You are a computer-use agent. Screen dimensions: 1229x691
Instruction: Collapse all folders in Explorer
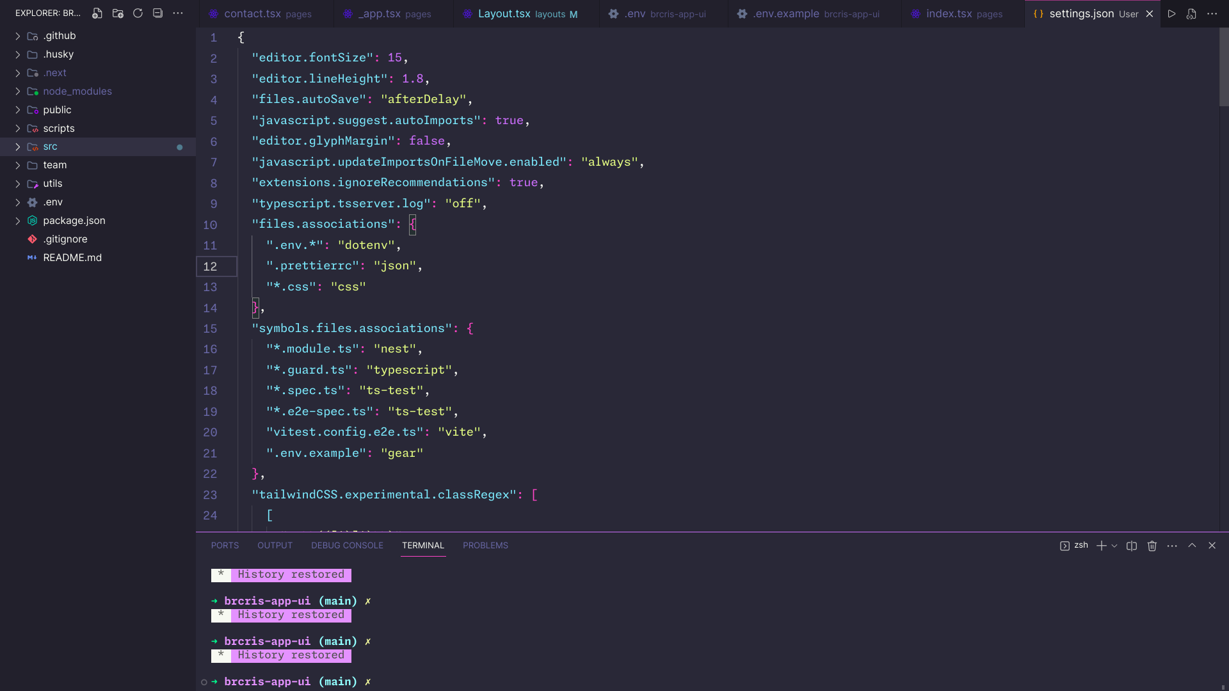[x=158, y=13]
